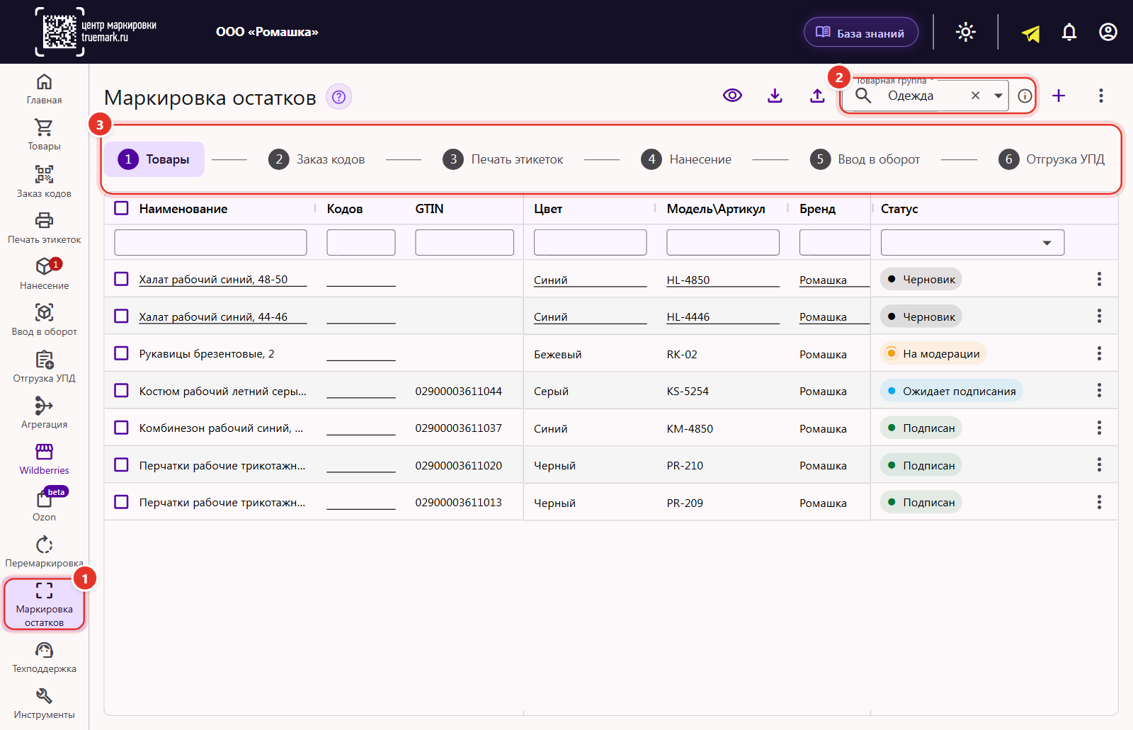This screenshot has width=1133, height=730.
Task: Expand the товарная группа Одежда dropdown
Action: 998,96
